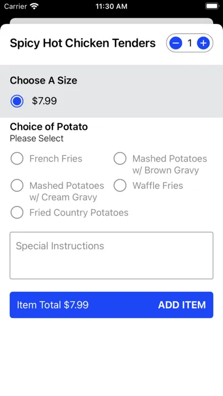Click the ADD ITEM button
This screenshot has height=396, width=223.
coord(182,305)
